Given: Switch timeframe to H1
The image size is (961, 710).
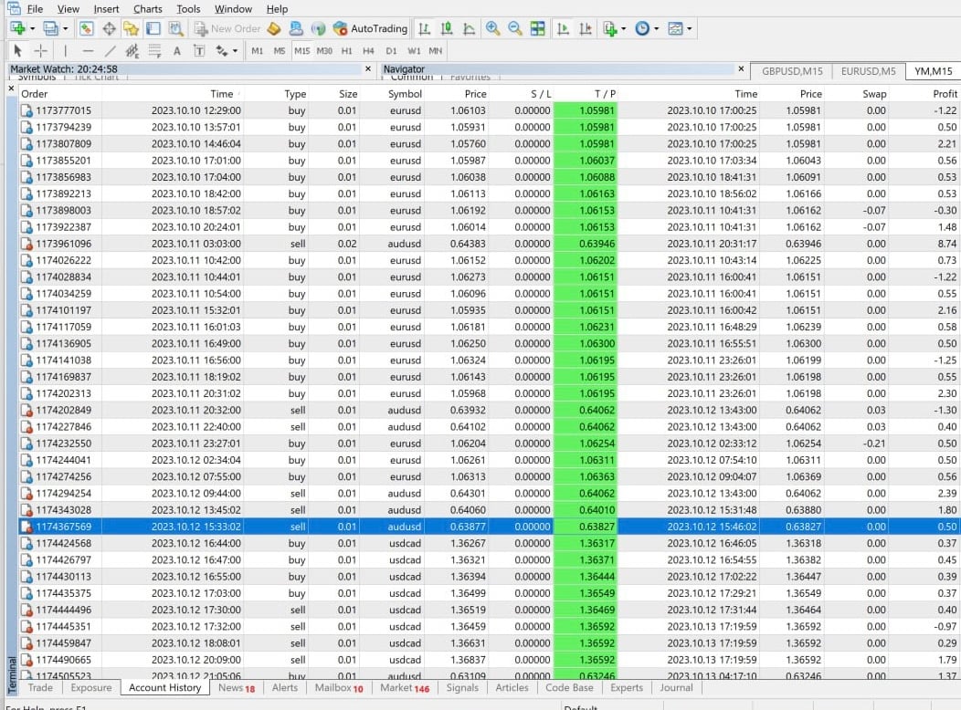Looking at the screenshot, I should click(x=347, y=51).
